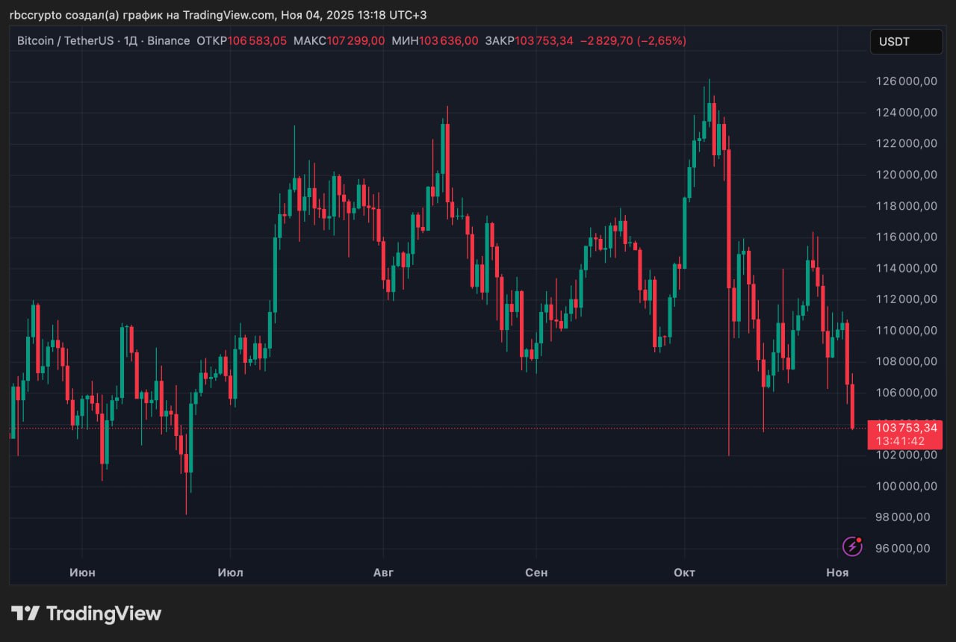956x642 pixels.
Task: Click the МИН low value 103 636,00
Action: tap(449, 41)
